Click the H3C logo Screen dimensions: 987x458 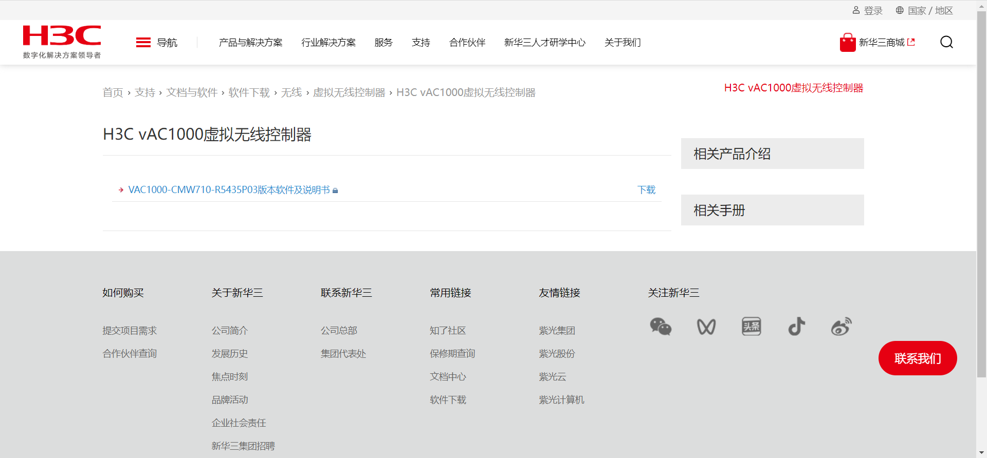(x=62, y=42)
